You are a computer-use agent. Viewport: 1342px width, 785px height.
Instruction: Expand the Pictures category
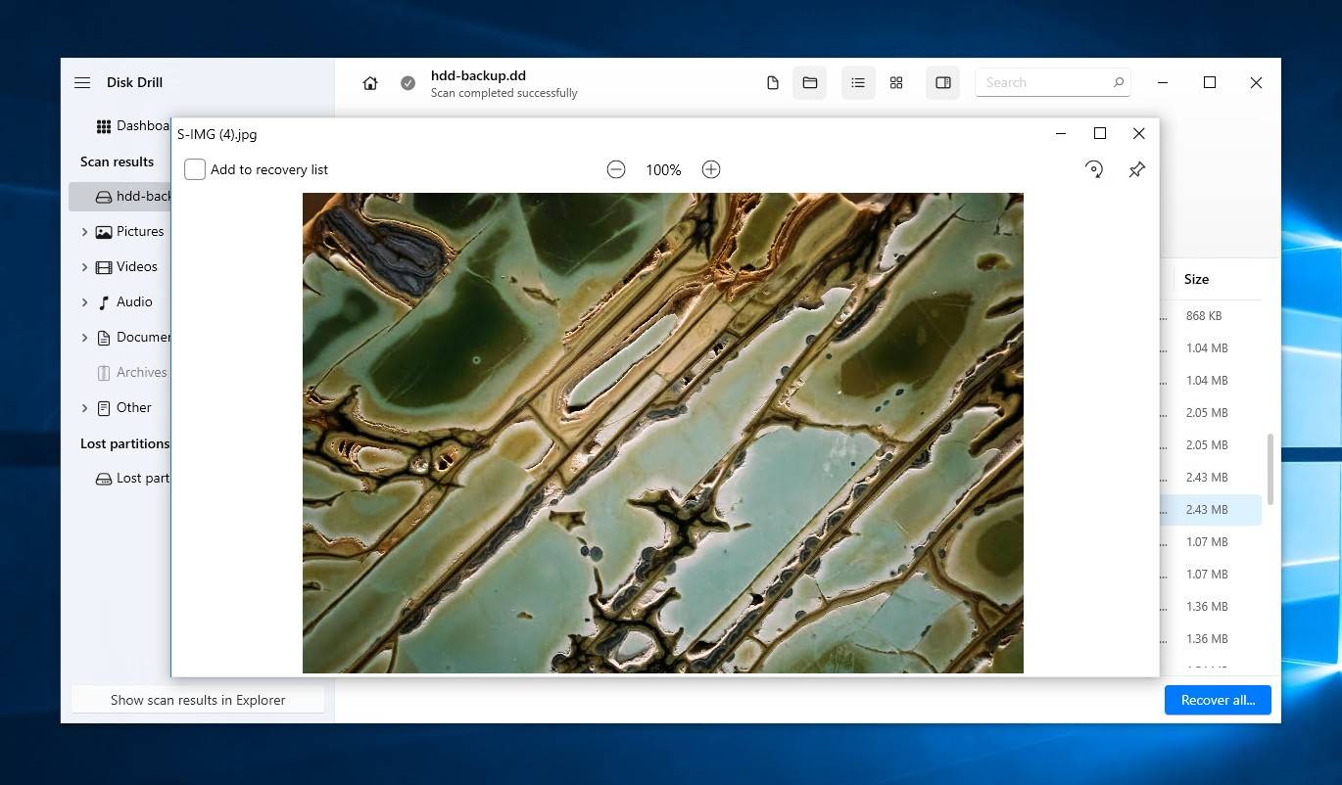[x=84, y=232]
